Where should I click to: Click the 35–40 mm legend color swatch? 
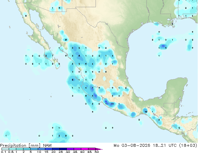tap(77, 149)
